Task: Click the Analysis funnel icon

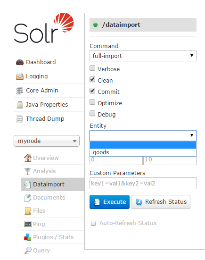Action: (27, 171)
